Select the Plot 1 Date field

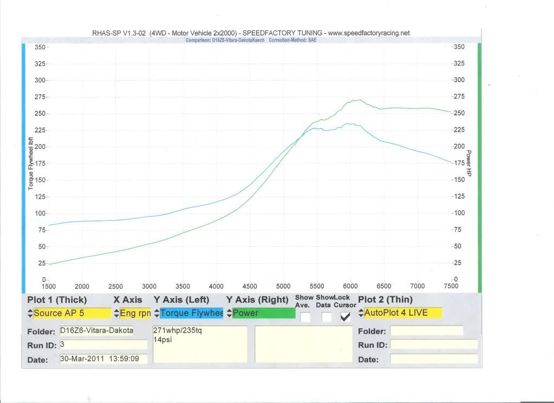point(103,359)
